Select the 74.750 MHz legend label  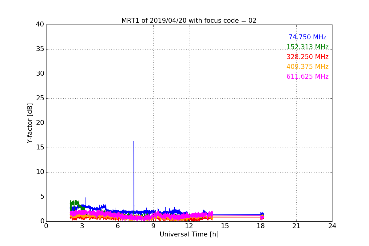307,37
